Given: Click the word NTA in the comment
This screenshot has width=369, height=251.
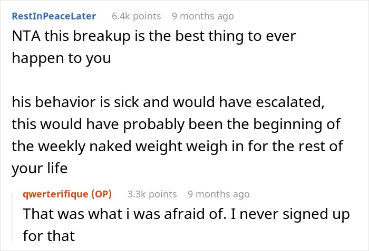Looking at the screenshot, I should pyautogui.click(x=26, y=36).
